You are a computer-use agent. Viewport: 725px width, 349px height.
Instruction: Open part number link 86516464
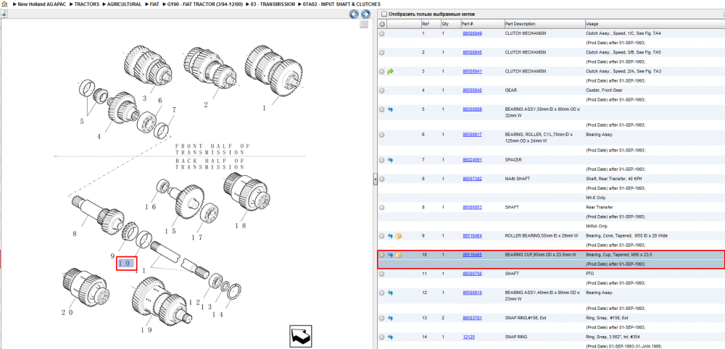point(472,236)
